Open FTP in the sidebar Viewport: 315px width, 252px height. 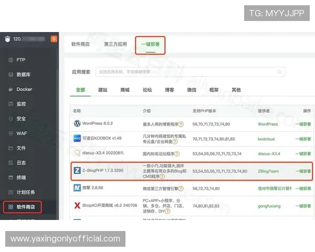click(x=20, y=60)
